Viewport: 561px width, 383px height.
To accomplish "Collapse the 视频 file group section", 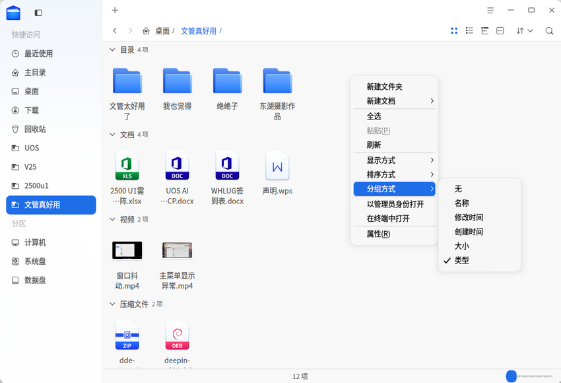I will (112, 219).
